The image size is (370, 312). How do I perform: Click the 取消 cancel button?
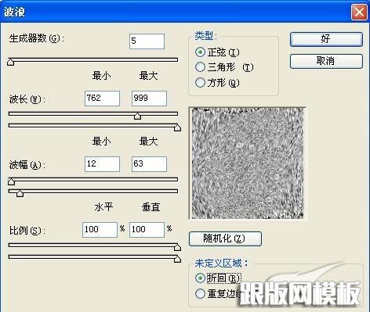[x=326, y=61]
